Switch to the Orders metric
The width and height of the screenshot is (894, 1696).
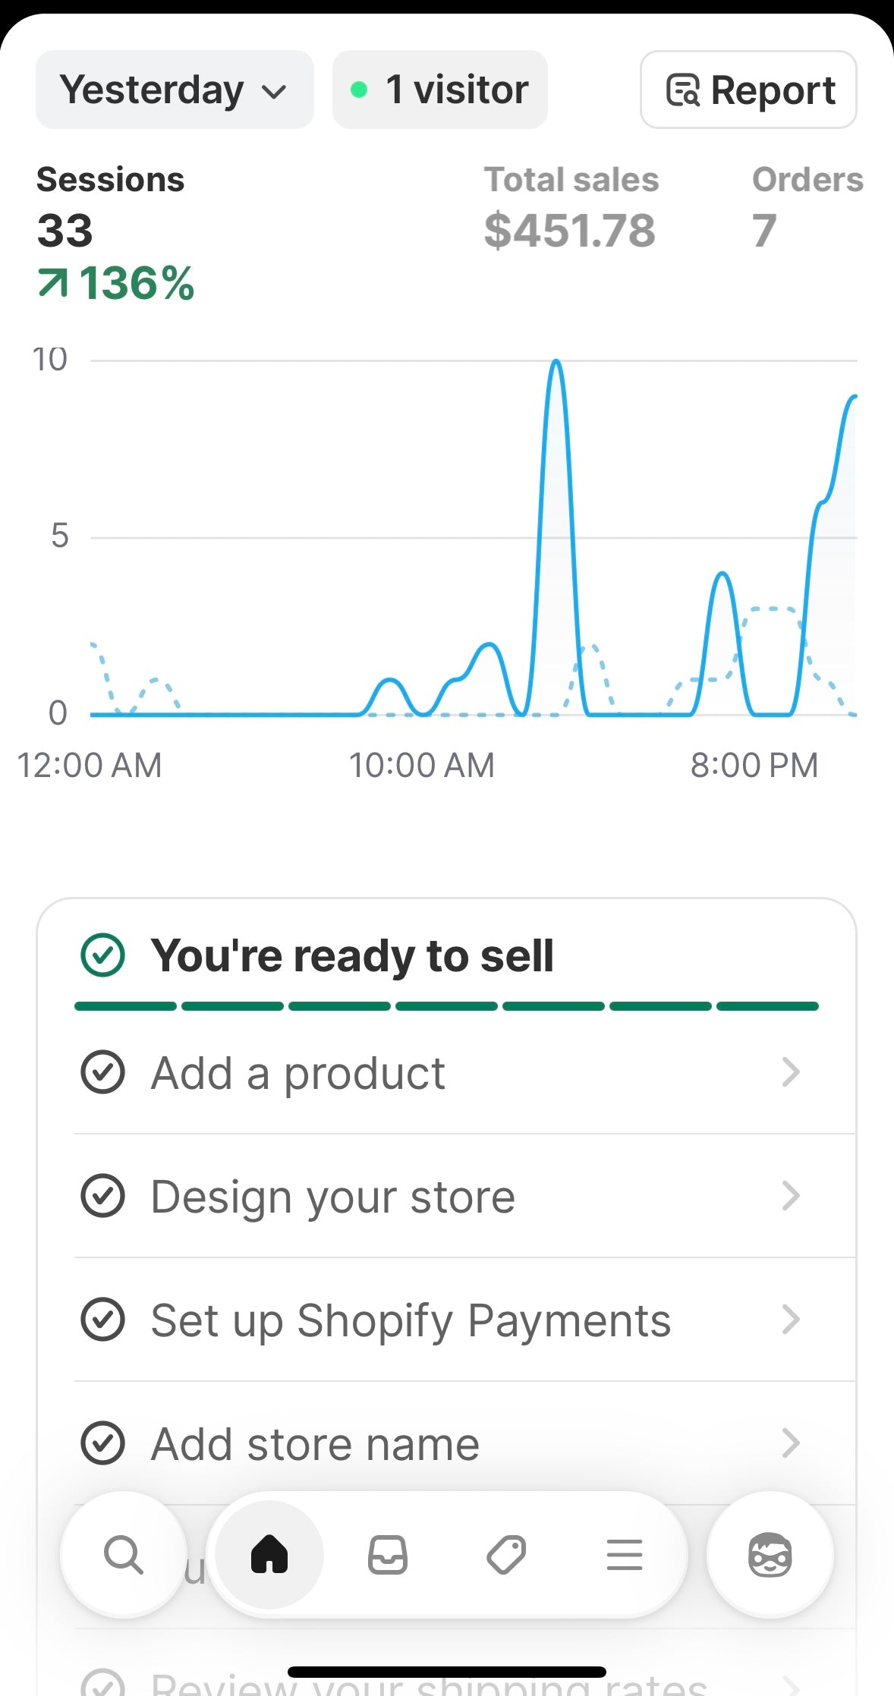point(807,206)
